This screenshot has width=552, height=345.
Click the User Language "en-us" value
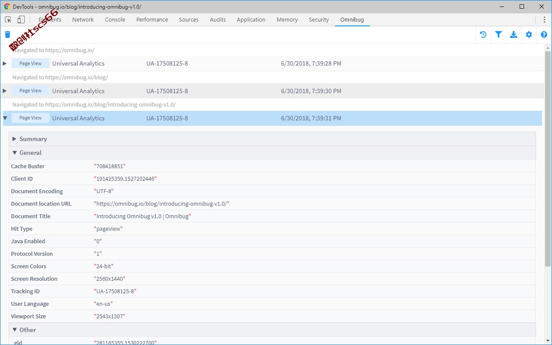103,304
